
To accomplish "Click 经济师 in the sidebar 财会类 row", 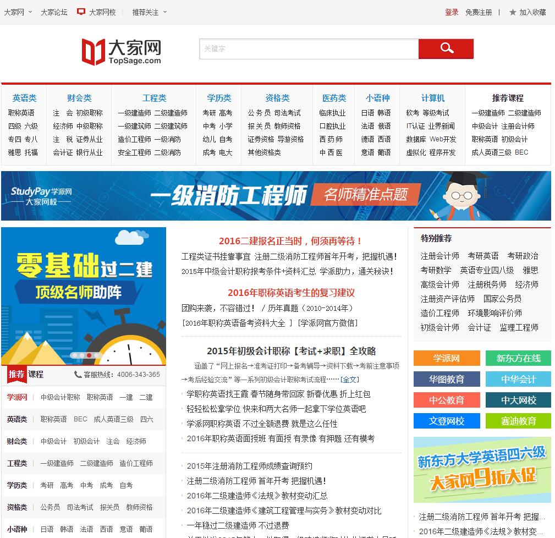I will click(x=136, y=441).
